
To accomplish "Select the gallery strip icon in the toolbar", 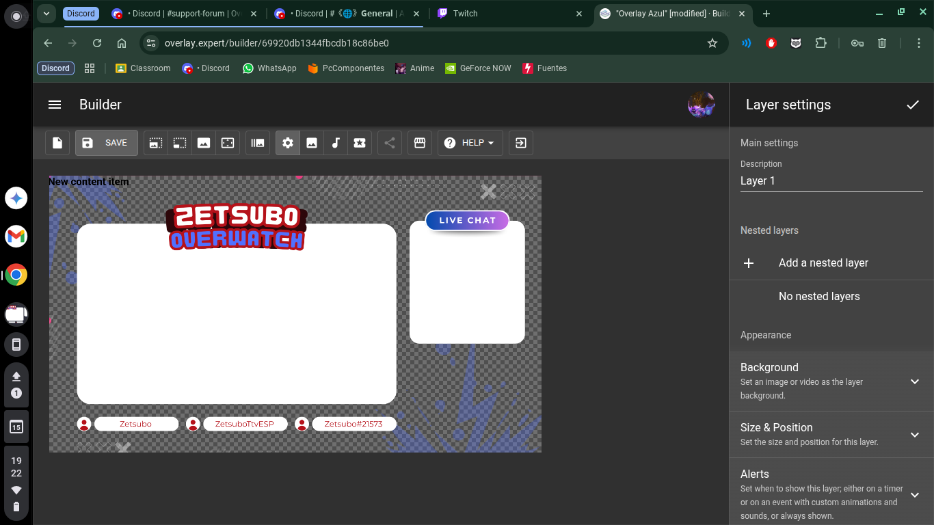I will pos(258,143).
